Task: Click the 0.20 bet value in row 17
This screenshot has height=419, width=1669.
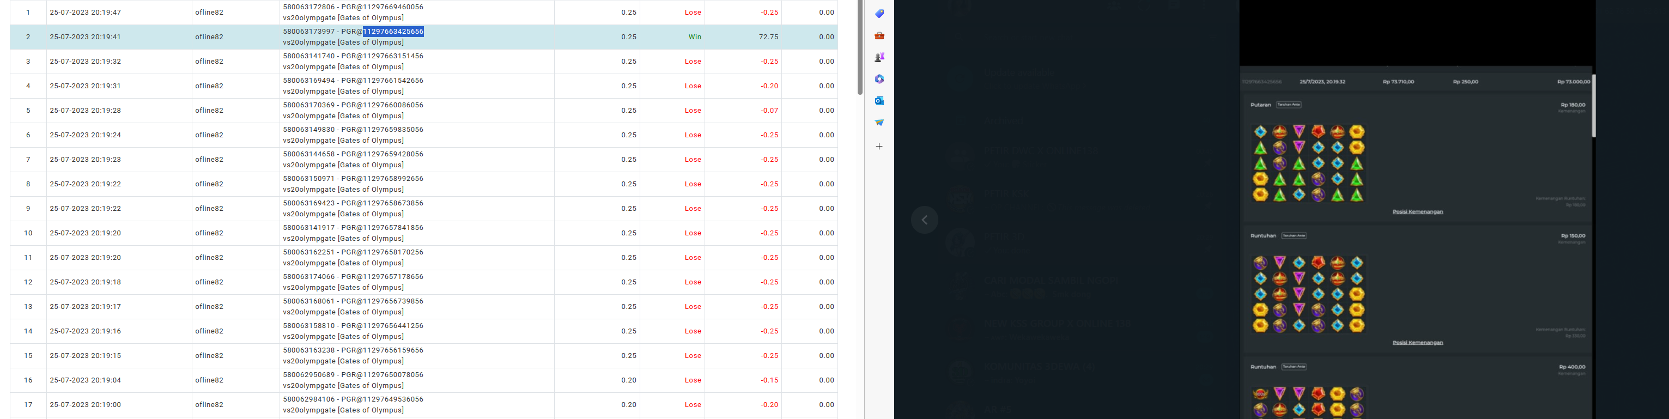Action: point(629,405)
